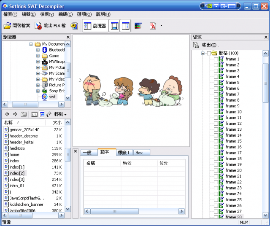
Task: Click the red letter A language icon
Action: [x=153, y=26]
